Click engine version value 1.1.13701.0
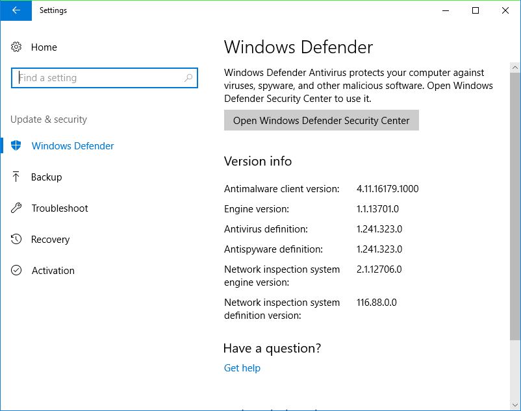The width and height of the screenshot is (521, 411). click(377, 209)
